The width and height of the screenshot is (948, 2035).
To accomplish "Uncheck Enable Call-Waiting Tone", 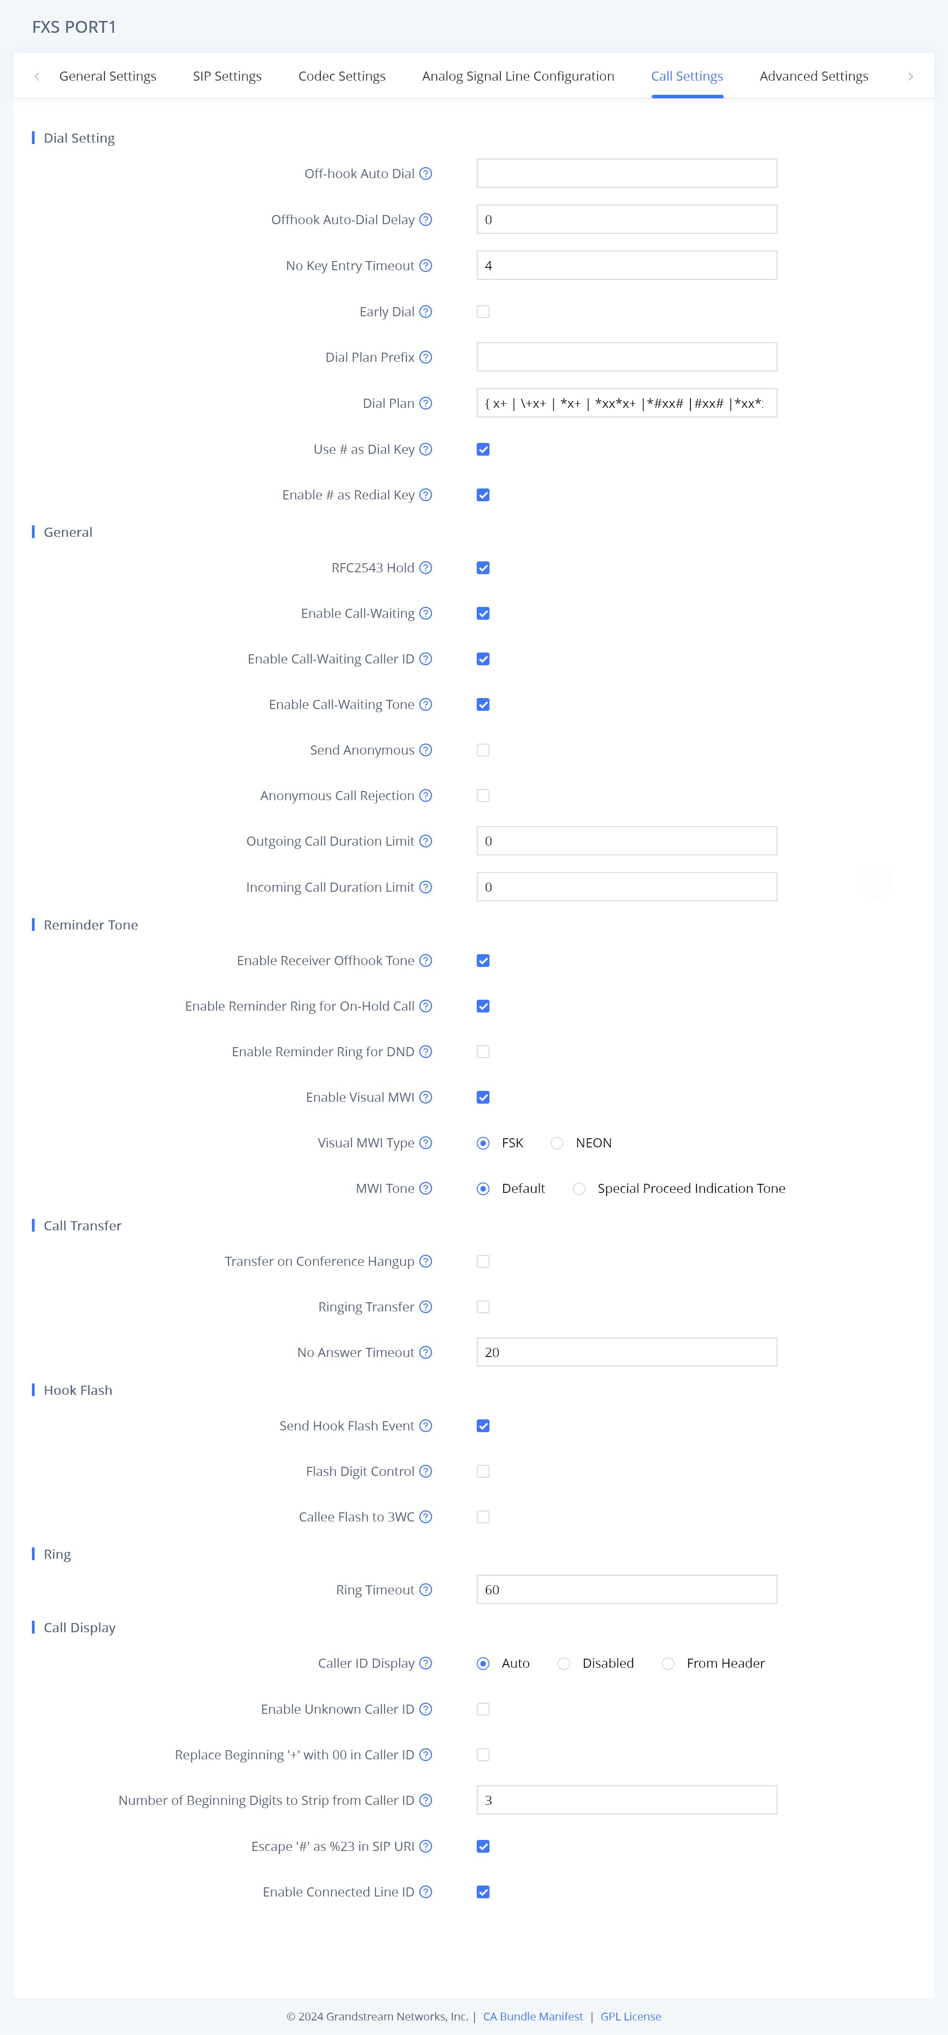I will click(x=484, y=704).
